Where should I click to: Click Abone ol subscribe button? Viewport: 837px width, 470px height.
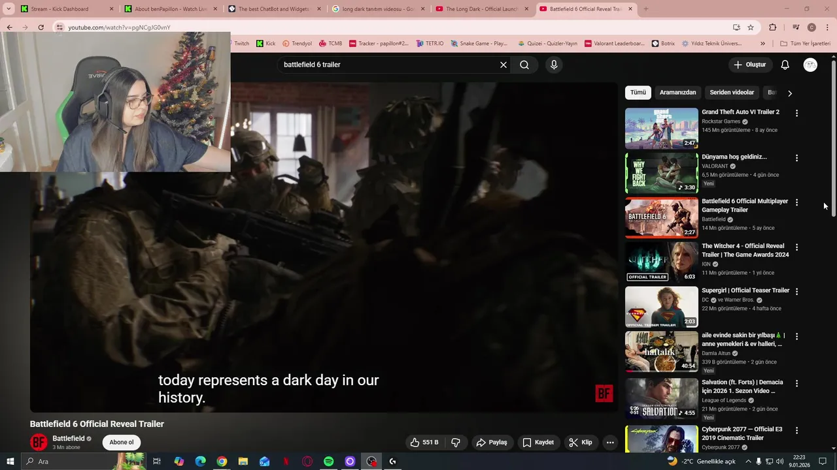click(122, 442)
